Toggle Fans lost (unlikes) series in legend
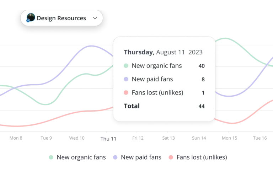Viewport: 273px width, 172px height. coord(201,157)
